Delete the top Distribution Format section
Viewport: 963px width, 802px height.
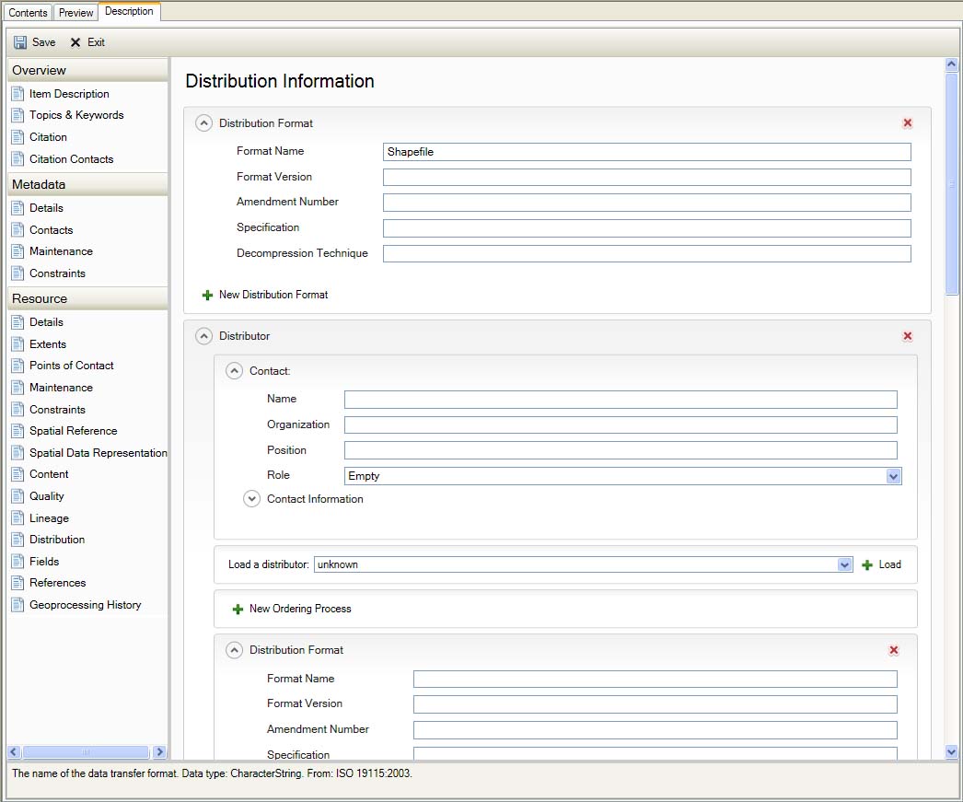[x=908, y=123]
